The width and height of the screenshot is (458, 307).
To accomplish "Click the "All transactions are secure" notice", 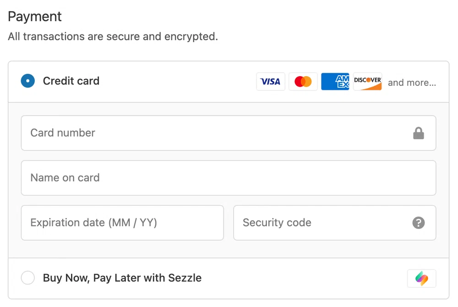I will tap(113, 37).
